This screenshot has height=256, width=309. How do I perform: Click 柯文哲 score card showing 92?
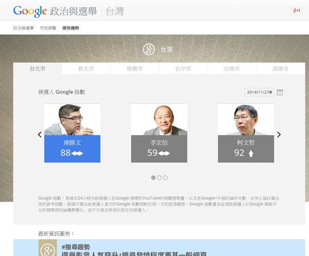coord(246,149)
